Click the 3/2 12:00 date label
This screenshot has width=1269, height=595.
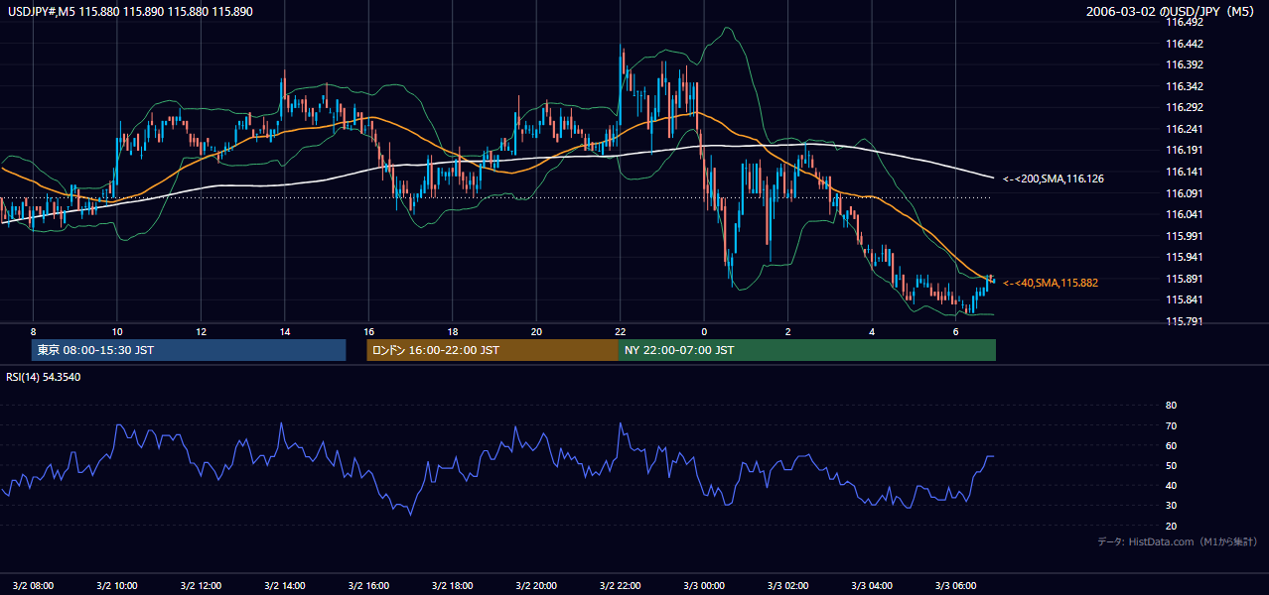(201, 585)
